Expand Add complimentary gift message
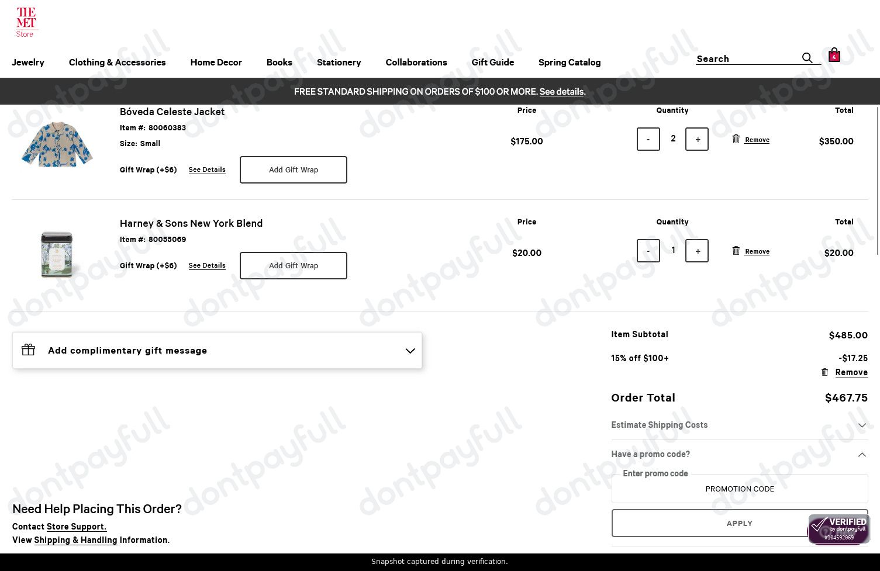The height and width of the screenshot is (571, 880). pos(217,351)
